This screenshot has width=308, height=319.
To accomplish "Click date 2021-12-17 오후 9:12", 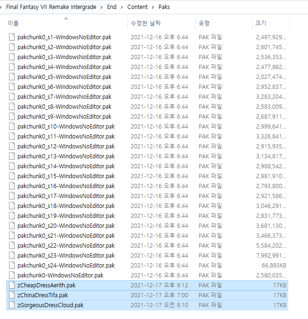I will pos(159,285).
